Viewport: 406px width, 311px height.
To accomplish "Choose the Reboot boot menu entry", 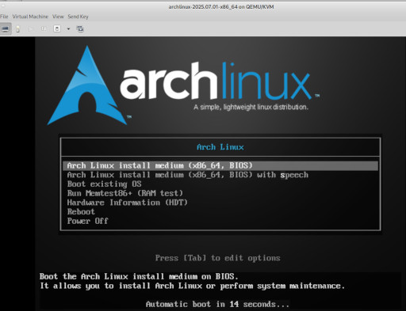I will (81, 212).
